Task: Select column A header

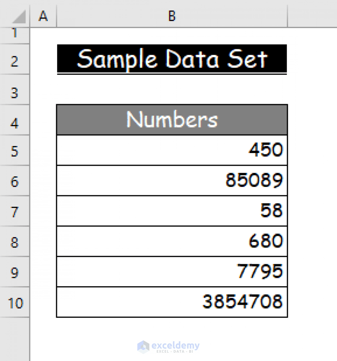Action: pos(43,16)
